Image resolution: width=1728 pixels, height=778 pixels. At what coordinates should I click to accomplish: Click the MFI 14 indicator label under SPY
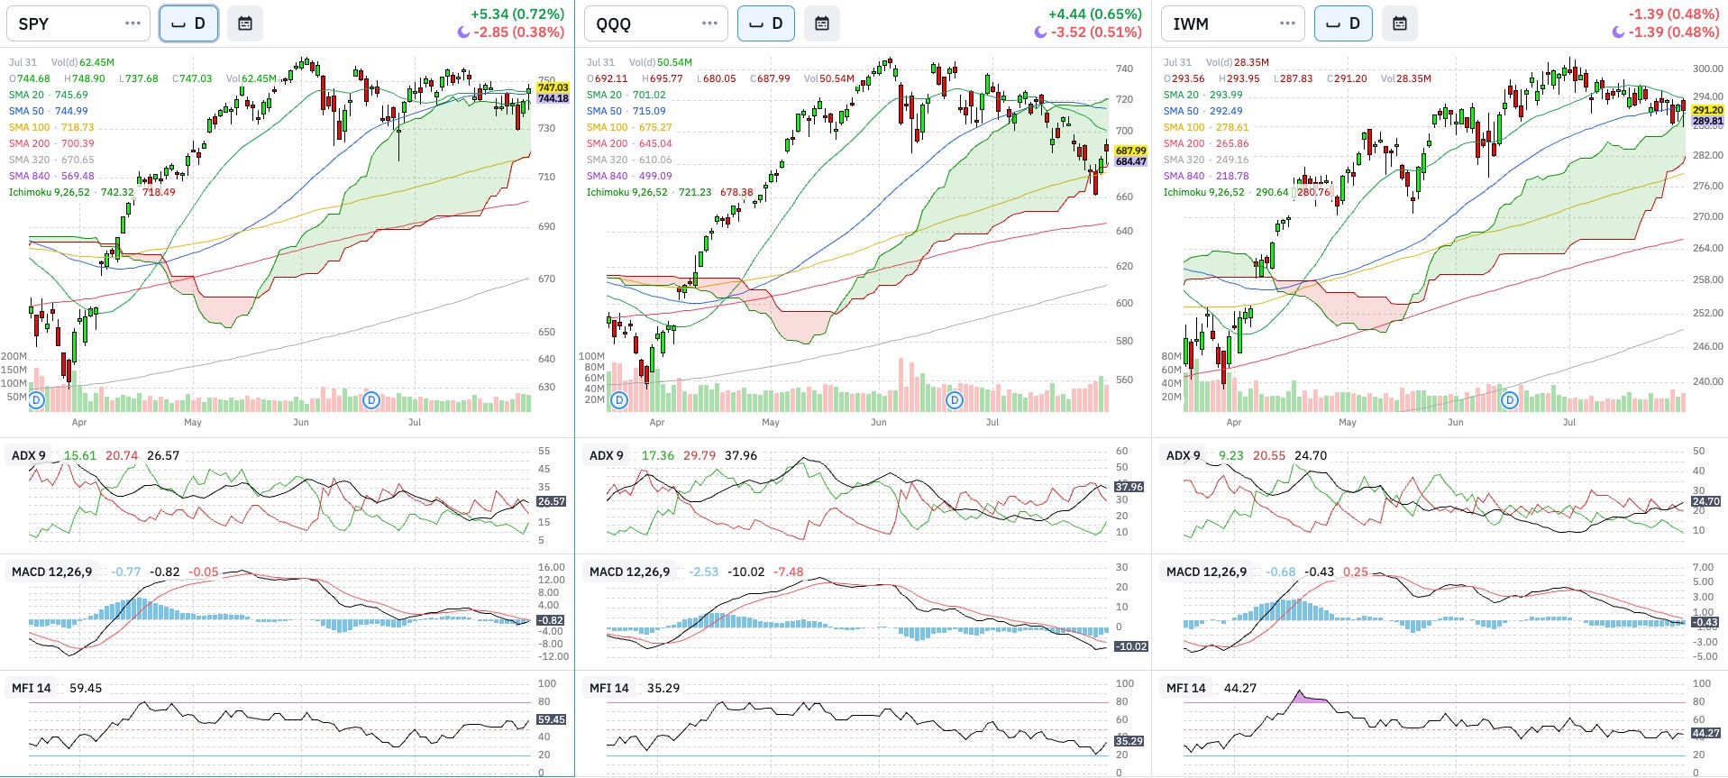[32, 688]
